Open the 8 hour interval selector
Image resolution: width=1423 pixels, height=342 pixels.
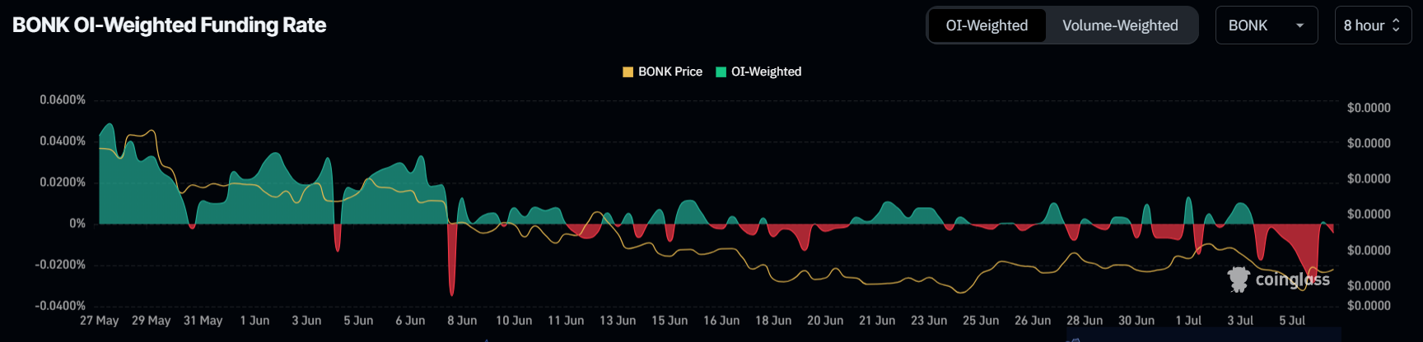pos(1373,25)
